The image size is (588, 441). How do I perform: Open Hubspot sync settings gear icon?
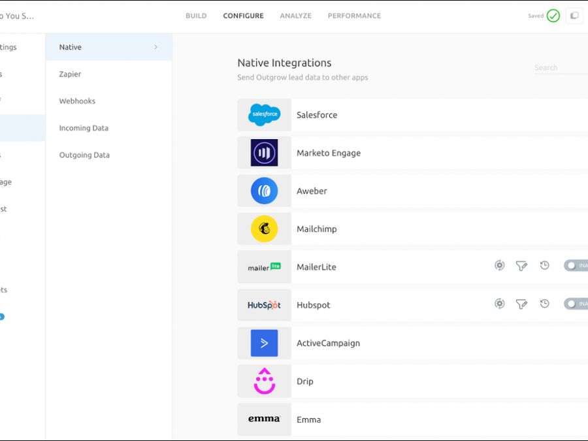(499, 304)
